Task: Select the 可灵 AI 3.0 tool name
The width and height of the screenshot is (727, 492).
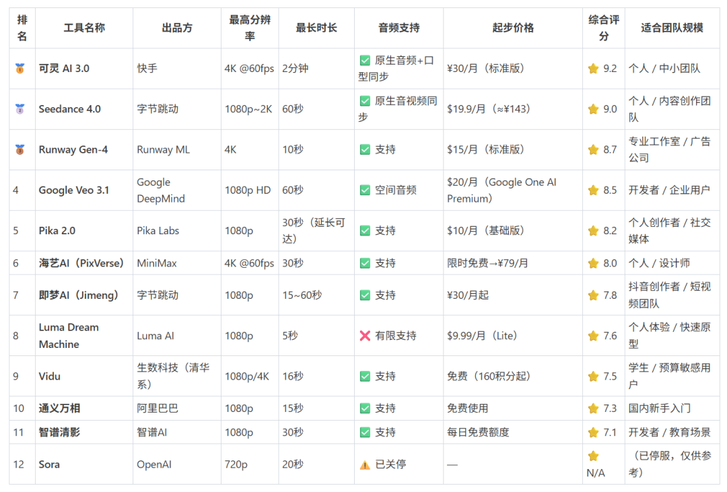Action: (64, 69)
